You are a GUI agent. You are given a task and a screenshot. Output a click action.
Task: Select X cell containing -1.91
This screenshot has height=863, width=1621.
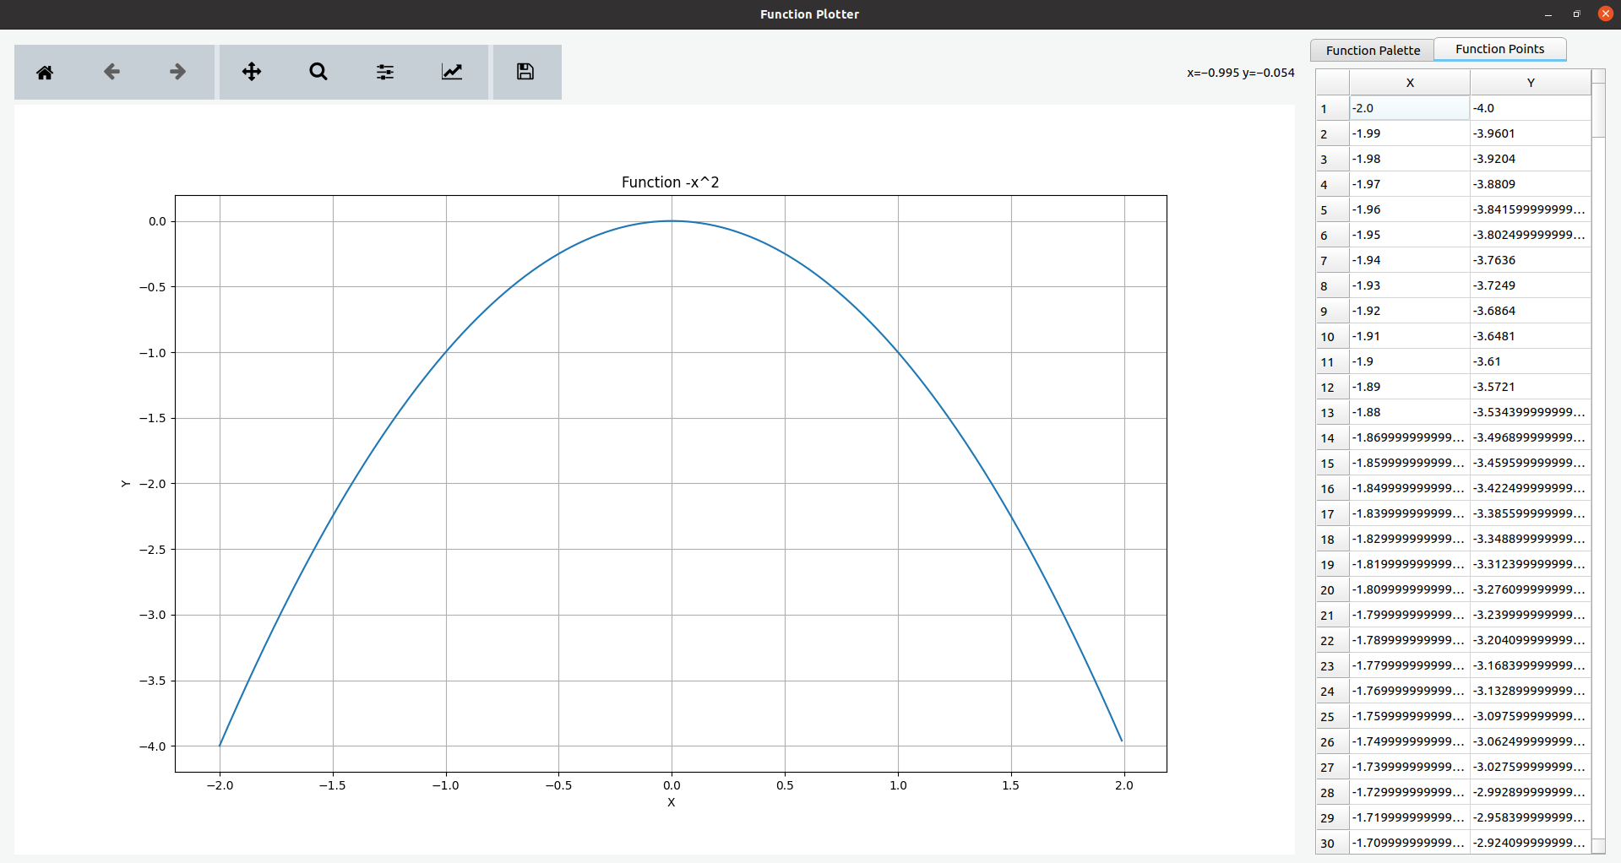[x=1410, y=336]
